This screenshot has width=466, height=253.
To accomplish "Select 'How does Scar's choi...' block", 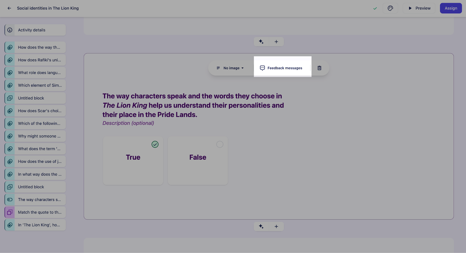I will [35, 111].
